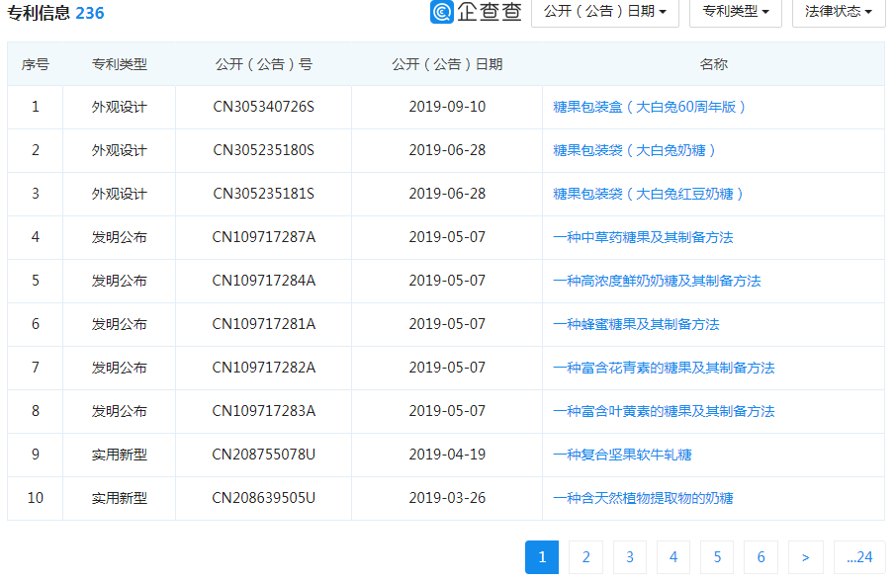Screen dimensions: 895x581
Task: Select page 5 in pagination
Action: tap(716, 557)
